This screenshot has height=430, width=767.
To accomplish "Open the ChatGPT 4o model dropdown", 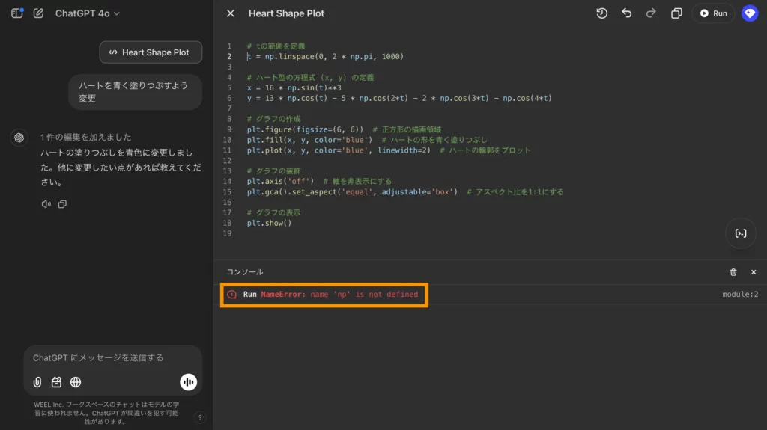I will 87,13.
